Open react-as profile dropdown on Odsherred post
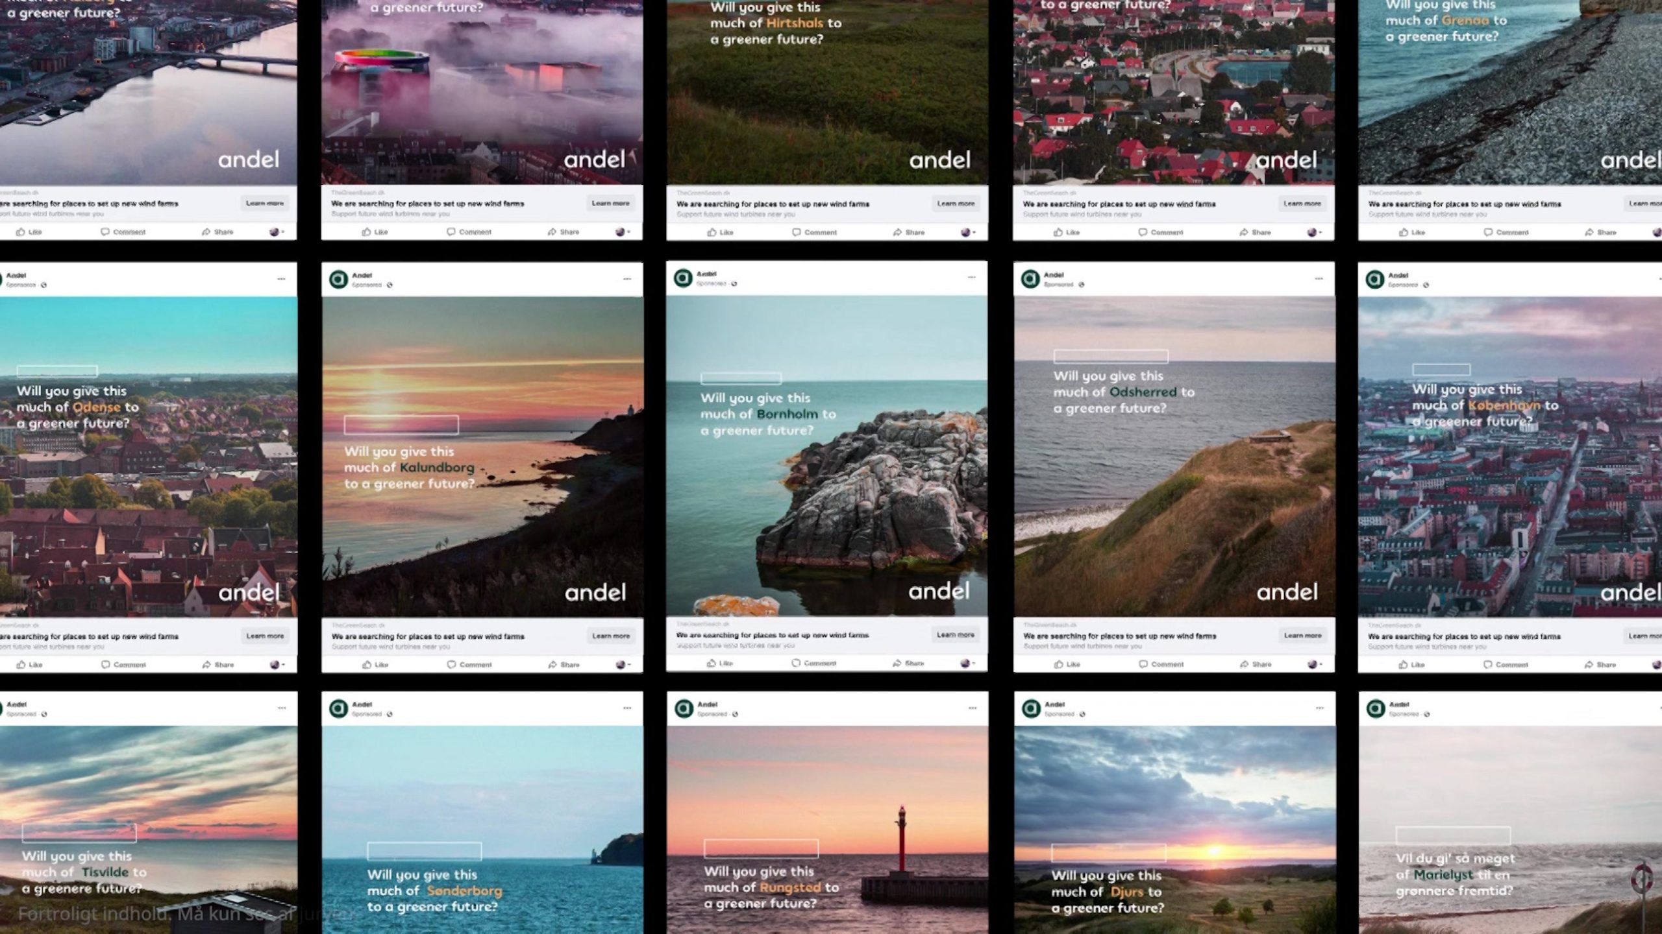This screenshot has width=1662, height=934. click(x=1315, y=664)
